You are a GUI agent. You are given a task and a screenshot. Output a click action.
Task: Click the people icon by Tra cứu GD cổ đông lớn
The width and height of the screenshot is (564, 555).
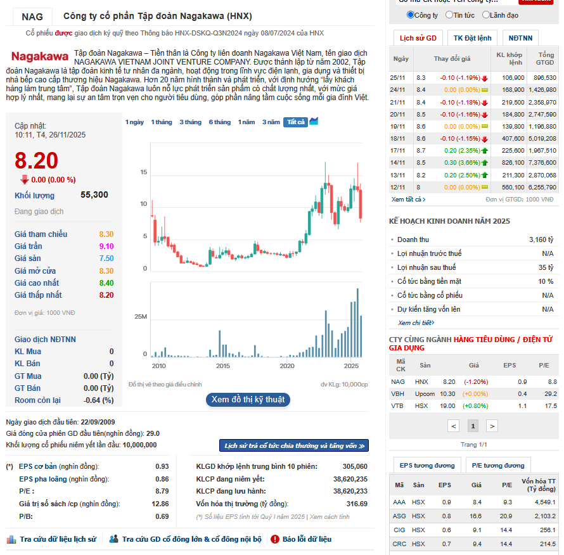point(113,539)
